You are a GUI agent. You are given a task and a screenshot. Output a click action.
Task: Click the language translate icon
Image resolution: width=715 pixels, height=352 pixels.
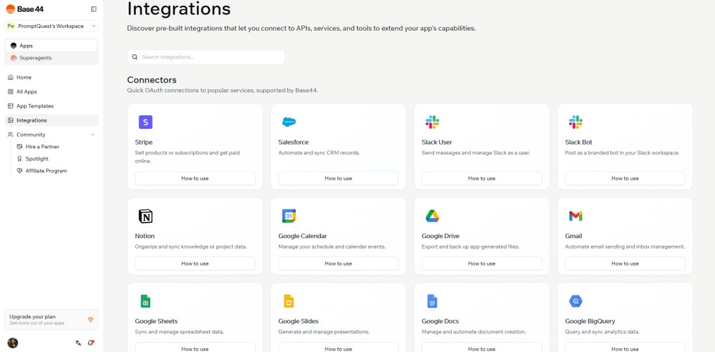pyautogui.click(x=78, y=343)
